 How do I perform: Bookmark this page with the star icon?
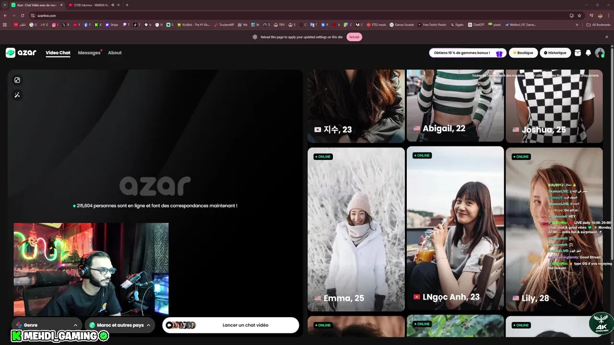click(579, 15)
